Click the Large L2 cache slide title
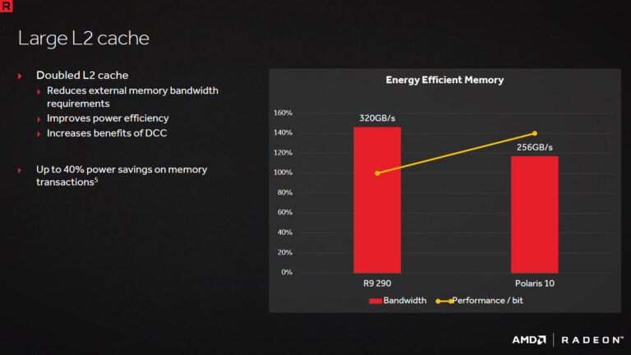Screen dimensions: 631x355 [83, 39]
